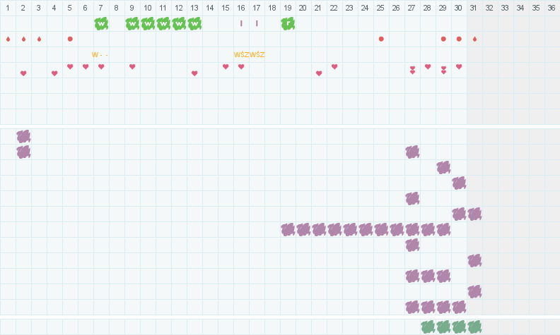Select the day 36 column header

click(552, 8)
